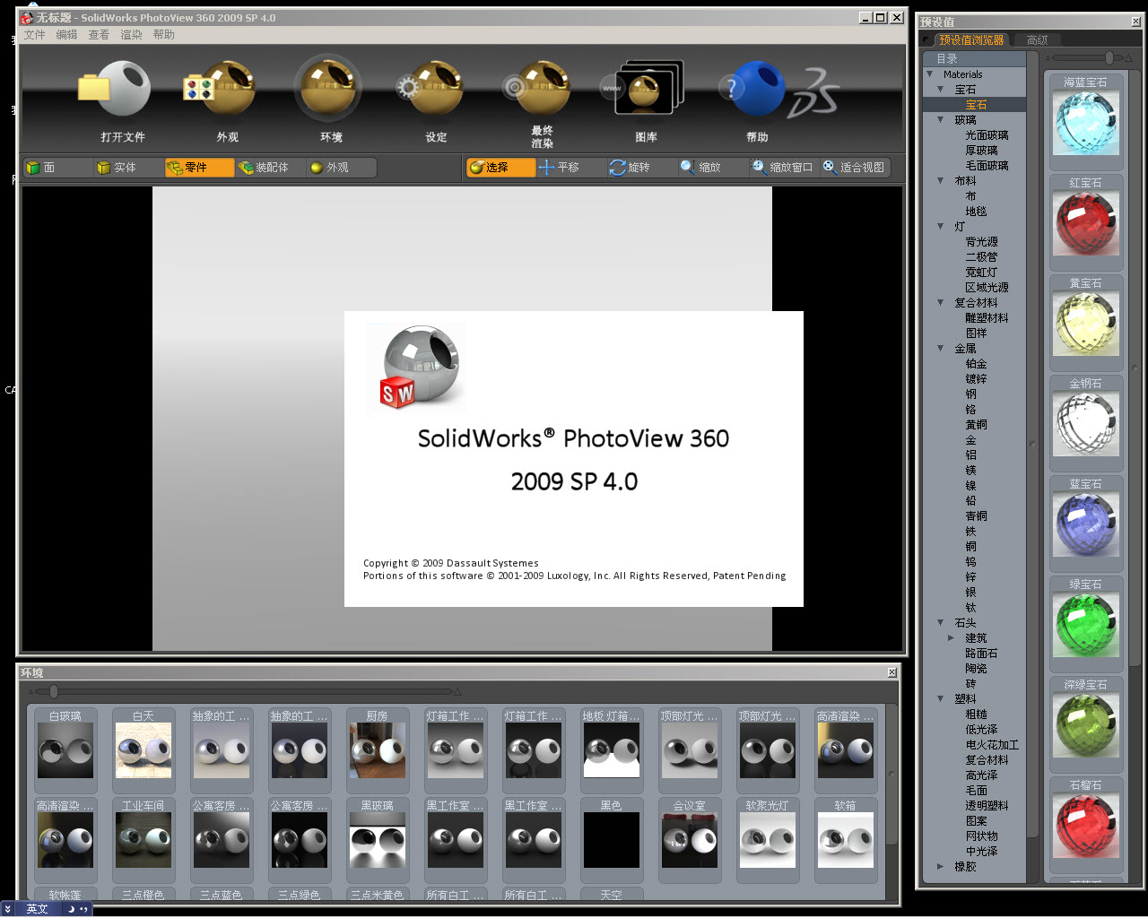The image size is (1148, 918).
Task: Choose the 红宝石 ruby material preset
Action: [x=1086, y=223]
